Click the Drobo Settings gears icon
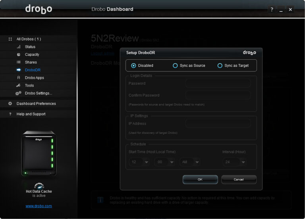The image size is (305, 219). coord(18,93)
